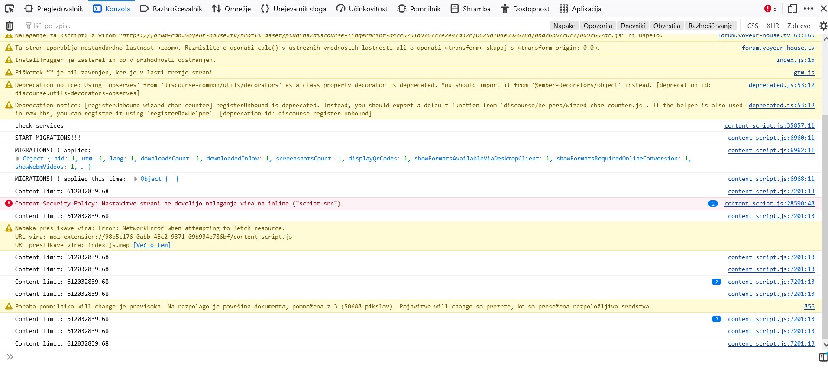This screenshot has height=372, width=828.
Task: Clear console output with trash icon
Action: pos(10,26)
